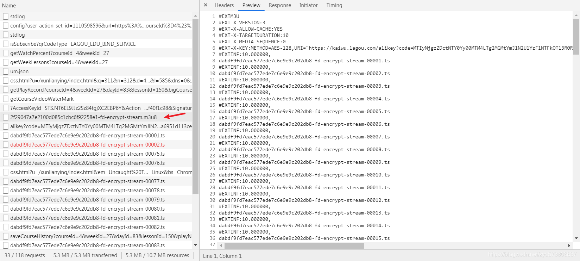Click scroll-down arrow of preview pane

(x=576, y=238)
